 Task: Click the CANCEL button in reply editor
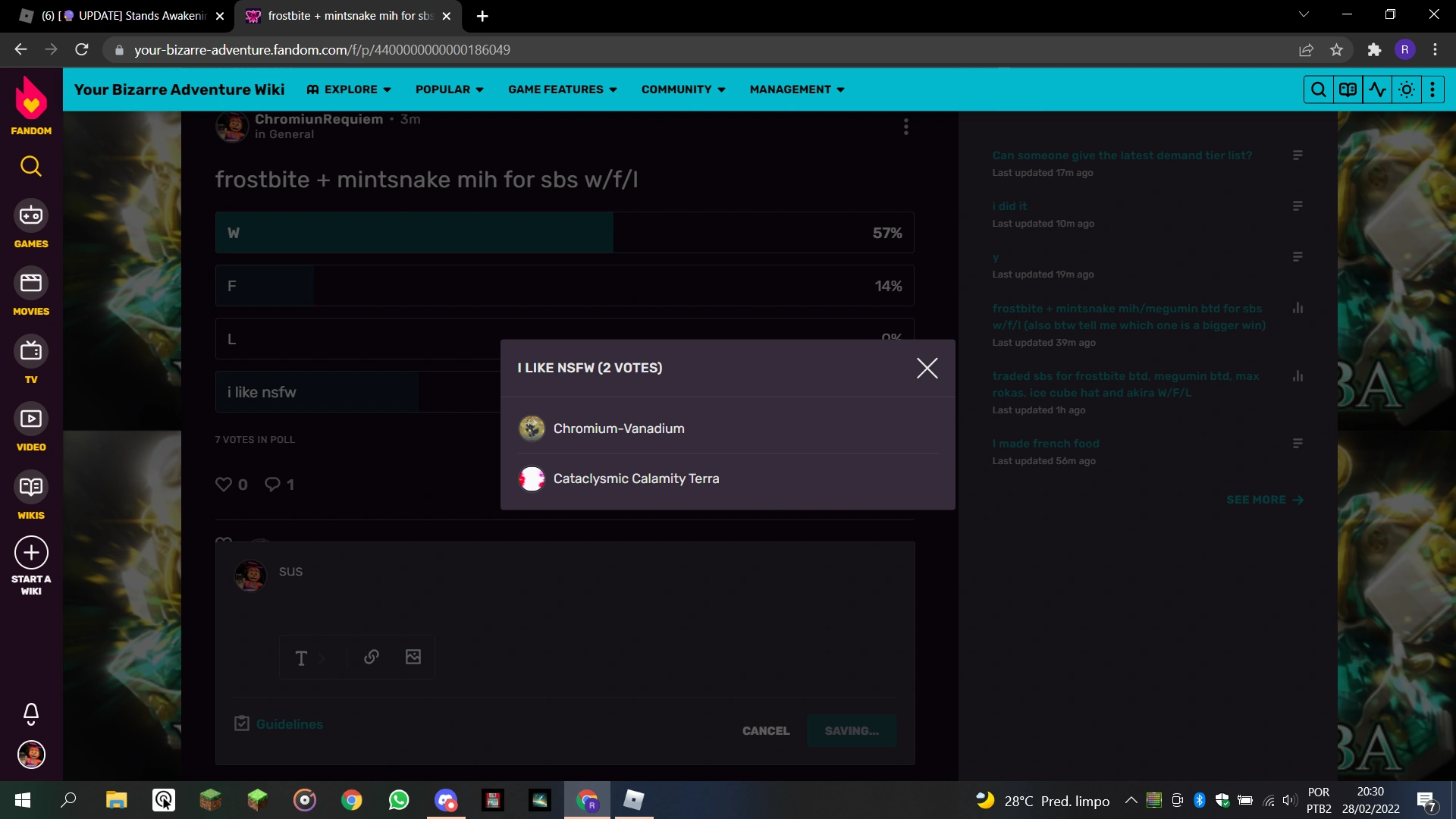click(766, 730)
